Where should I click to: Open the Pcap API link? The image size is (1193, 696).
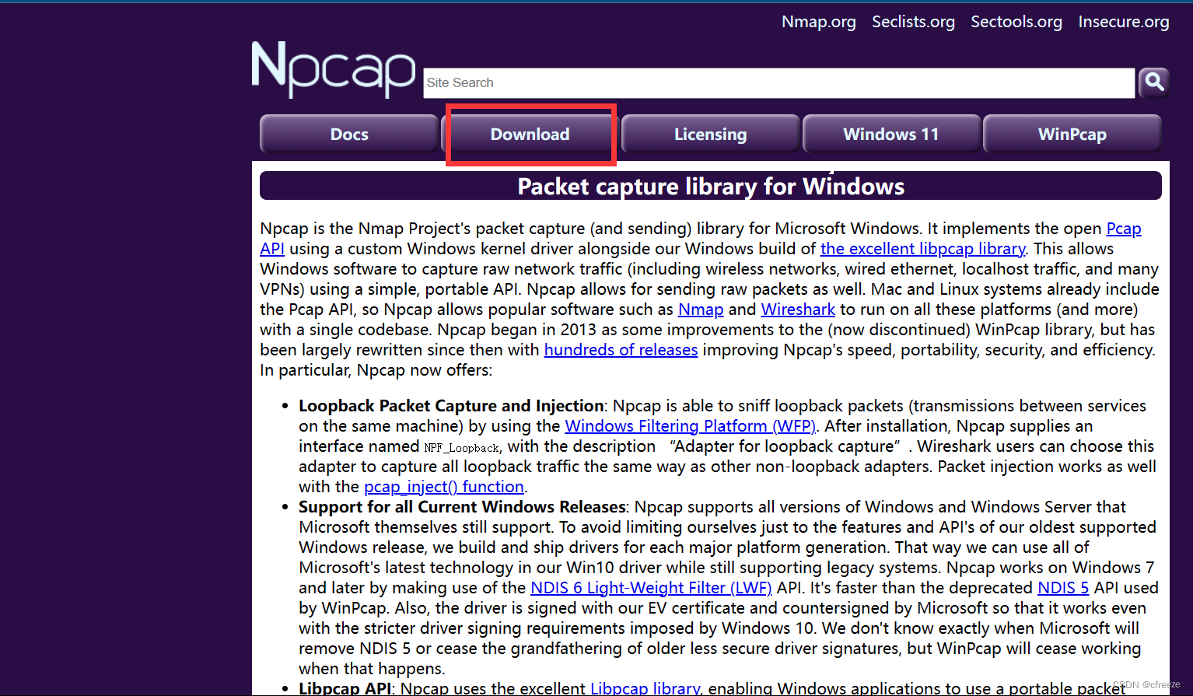click(x=1124, y=228)
